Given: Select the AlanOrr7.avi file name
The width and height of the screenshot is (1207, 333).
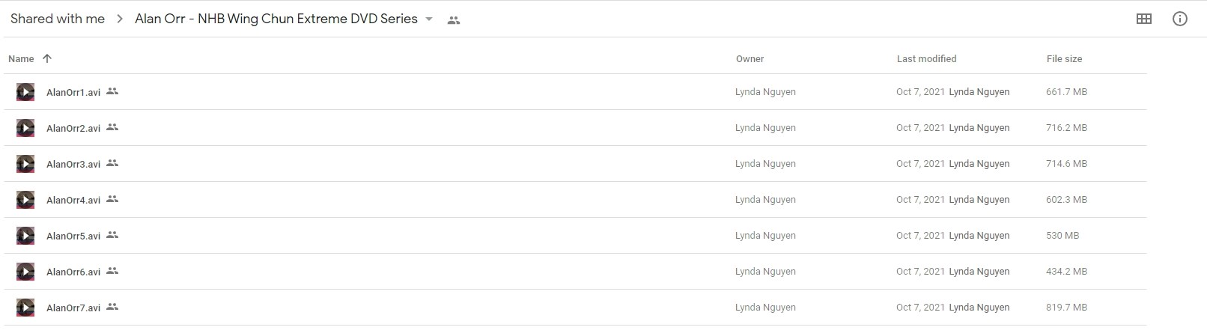Looking at the screenshot, I should (73, 308).
